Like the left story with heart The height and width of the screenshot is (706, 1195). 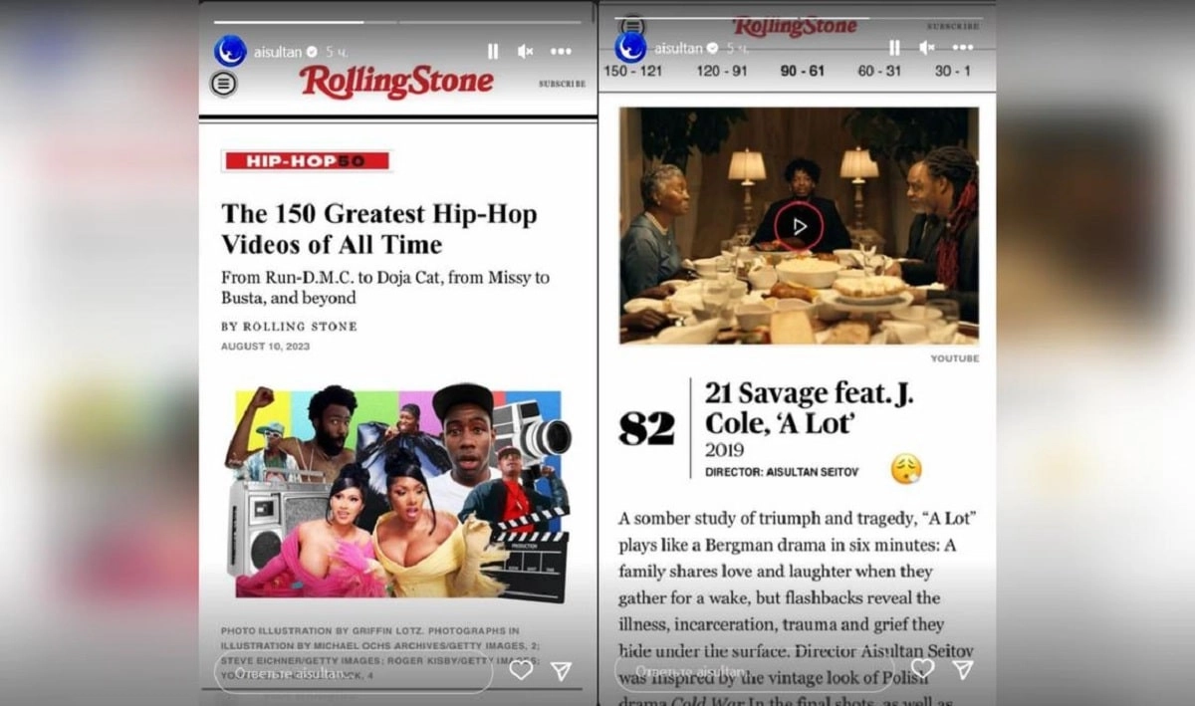coord(521,670)
